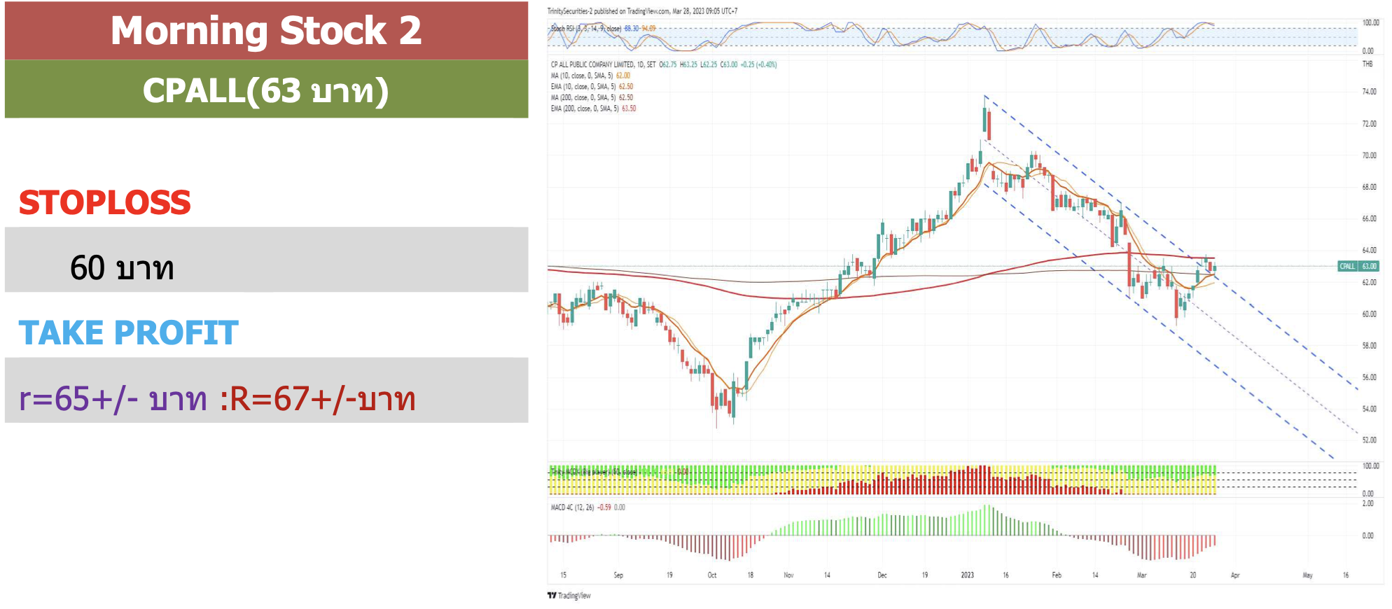The height and width of the screenshot is (609, 1392).
Task: Click the 58.00 price axis label
Action: click(1369, 345)
